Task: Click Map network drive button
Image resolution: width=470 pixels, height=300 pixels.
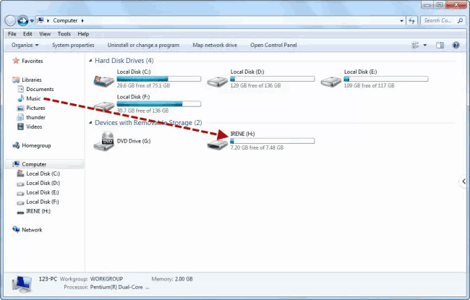Action: tap(215, 45)
